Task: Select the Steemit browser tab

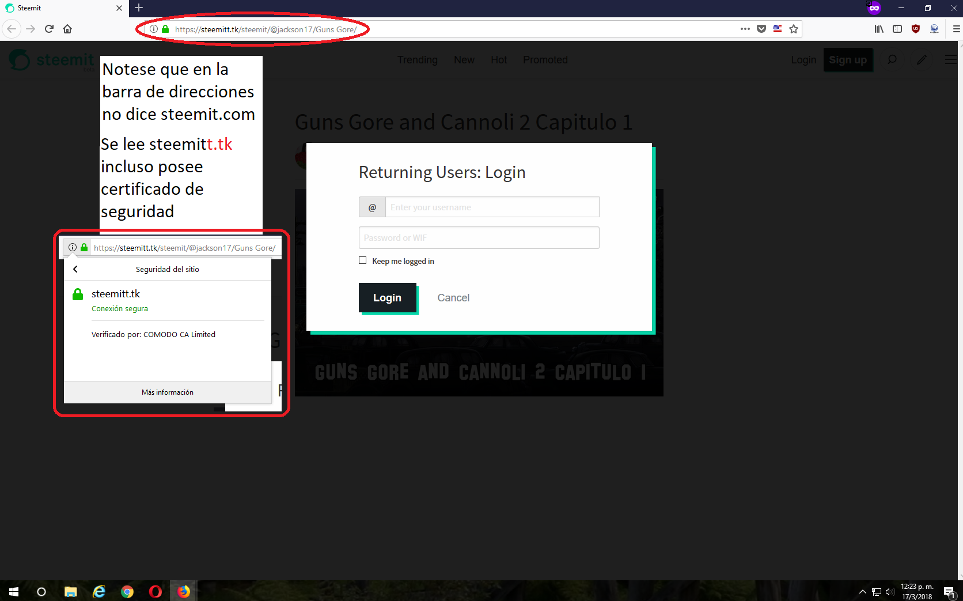Action: point(63,8)
